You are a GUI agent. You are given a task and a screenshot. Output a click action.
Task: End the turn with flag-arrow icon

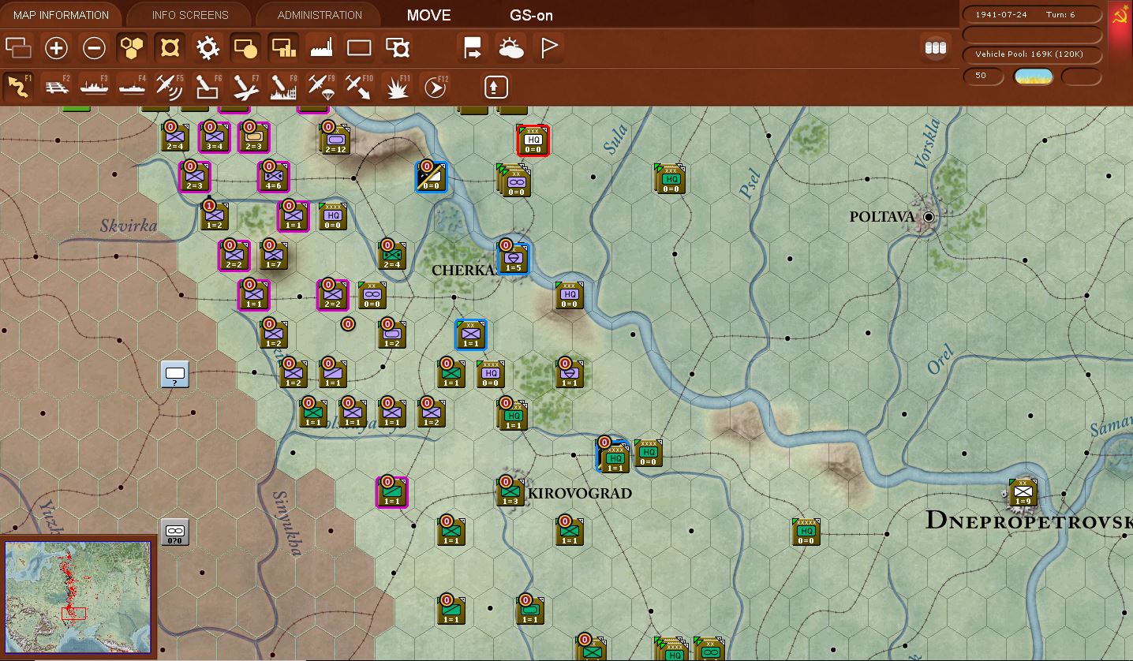pos(473,48)
